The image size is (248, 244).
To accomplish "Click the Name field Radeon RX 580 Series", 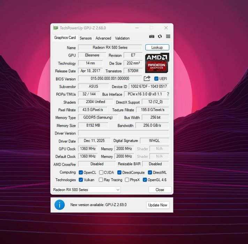I will 110,47.
